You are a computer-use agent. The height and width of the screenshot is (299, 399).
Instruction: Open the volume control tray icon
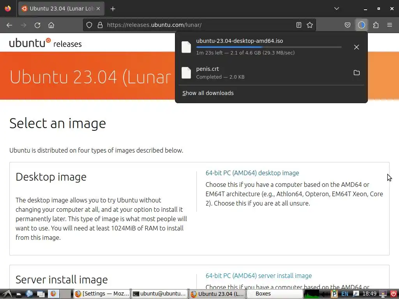tap(325, 294)
